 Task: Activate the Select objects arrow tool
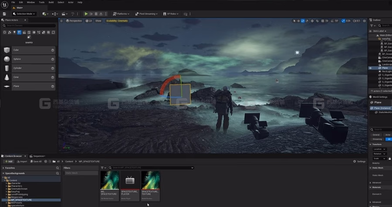click(294, 21)
